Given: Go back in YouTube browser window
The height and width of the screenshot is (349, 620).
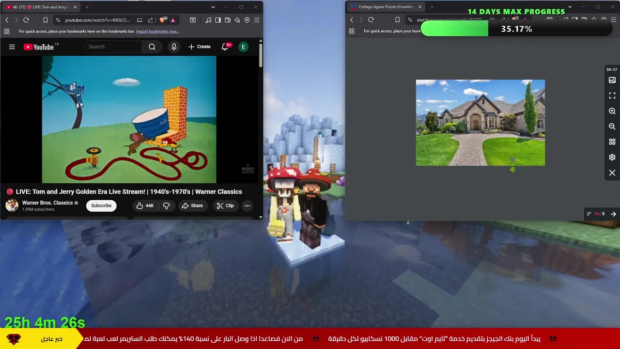Looking at the screenshot, I should (7, 20).
